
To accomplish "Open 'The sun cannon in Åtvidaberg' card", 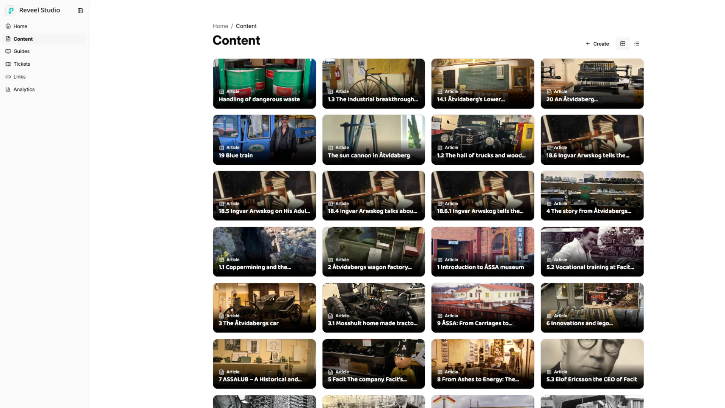I will point(373,140).
